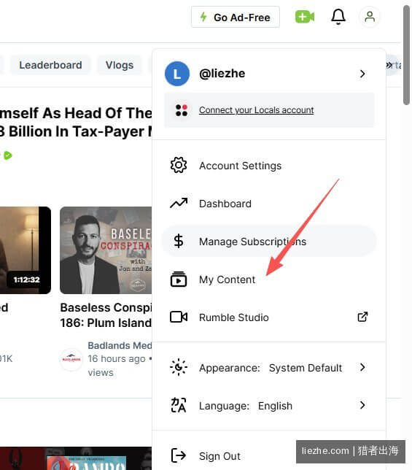Open Rumble Studio
The image size is (412, 470).
pos(269,317)
